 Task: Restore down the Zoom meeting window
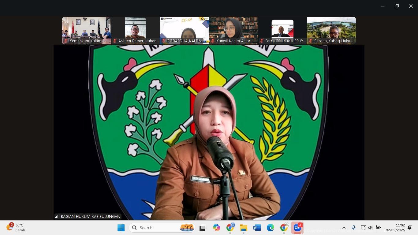397,6
